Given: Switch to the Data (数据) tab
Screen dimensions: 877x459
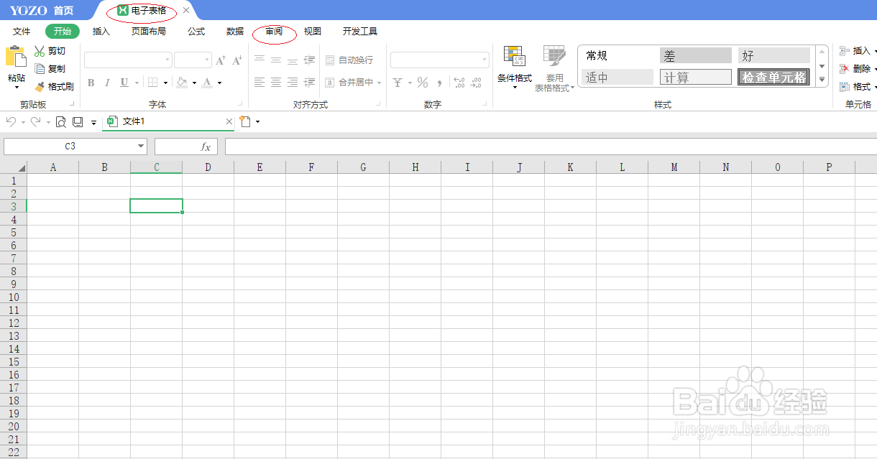Looking at the screenshot, I should click(235, 32).
